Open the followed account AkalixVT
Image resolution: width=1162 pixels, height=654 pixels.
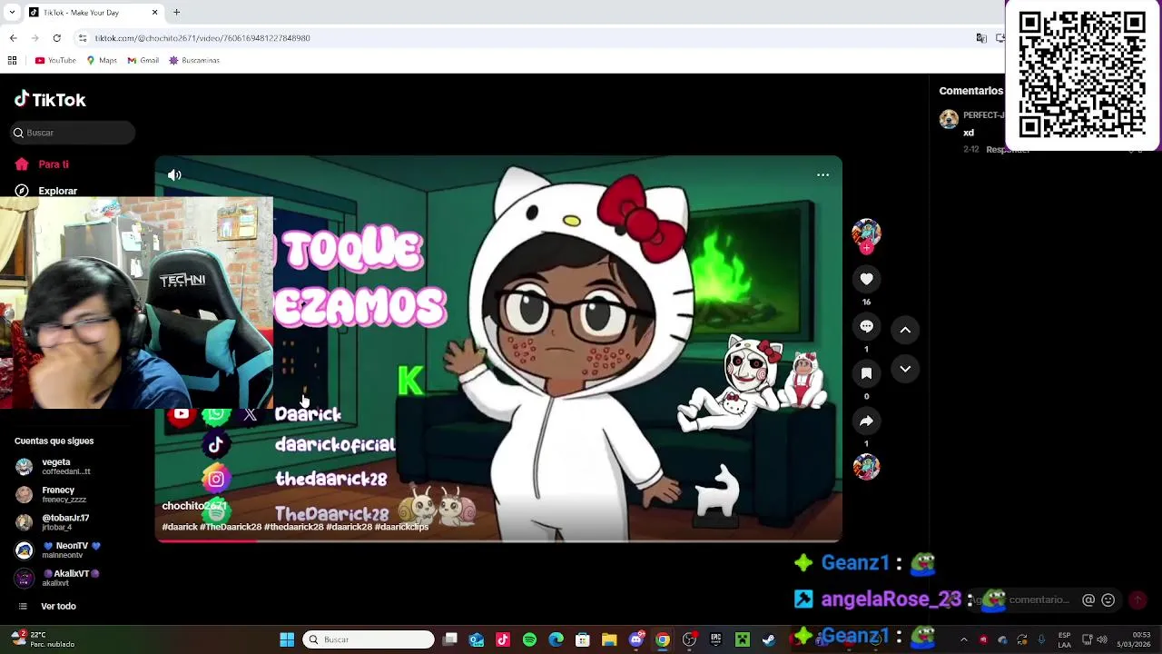click(x=59, y=578)
